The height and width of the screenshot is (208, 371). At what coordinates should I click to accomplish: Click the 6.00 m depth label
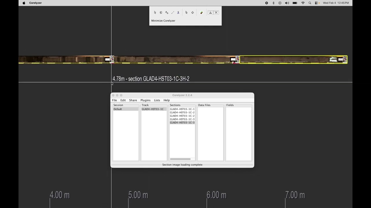coord(216,195)
